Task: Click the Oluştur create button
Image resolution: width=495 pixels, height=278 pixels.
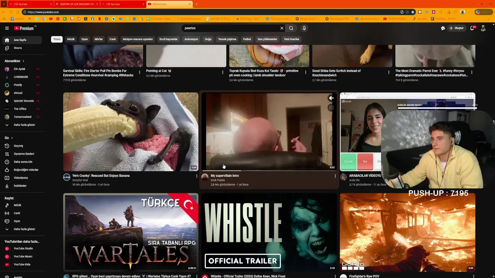Action: [456, 28]
